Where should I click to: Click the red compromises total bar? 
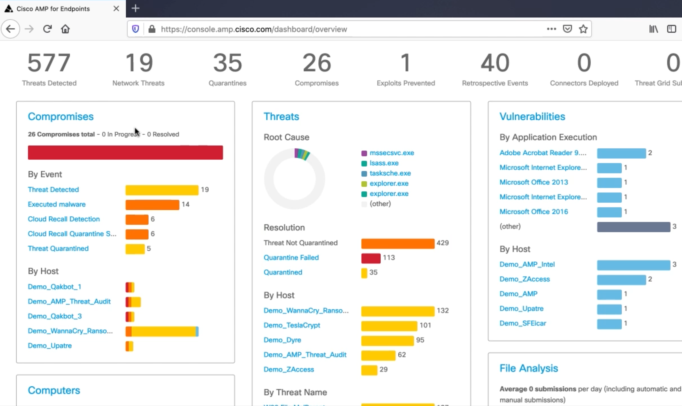(x=126, y=153)
